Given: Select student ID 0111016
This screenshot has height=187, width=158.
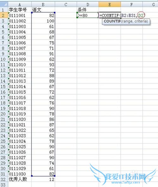Looking at the screenshot, I should click(x=20, y=97).
